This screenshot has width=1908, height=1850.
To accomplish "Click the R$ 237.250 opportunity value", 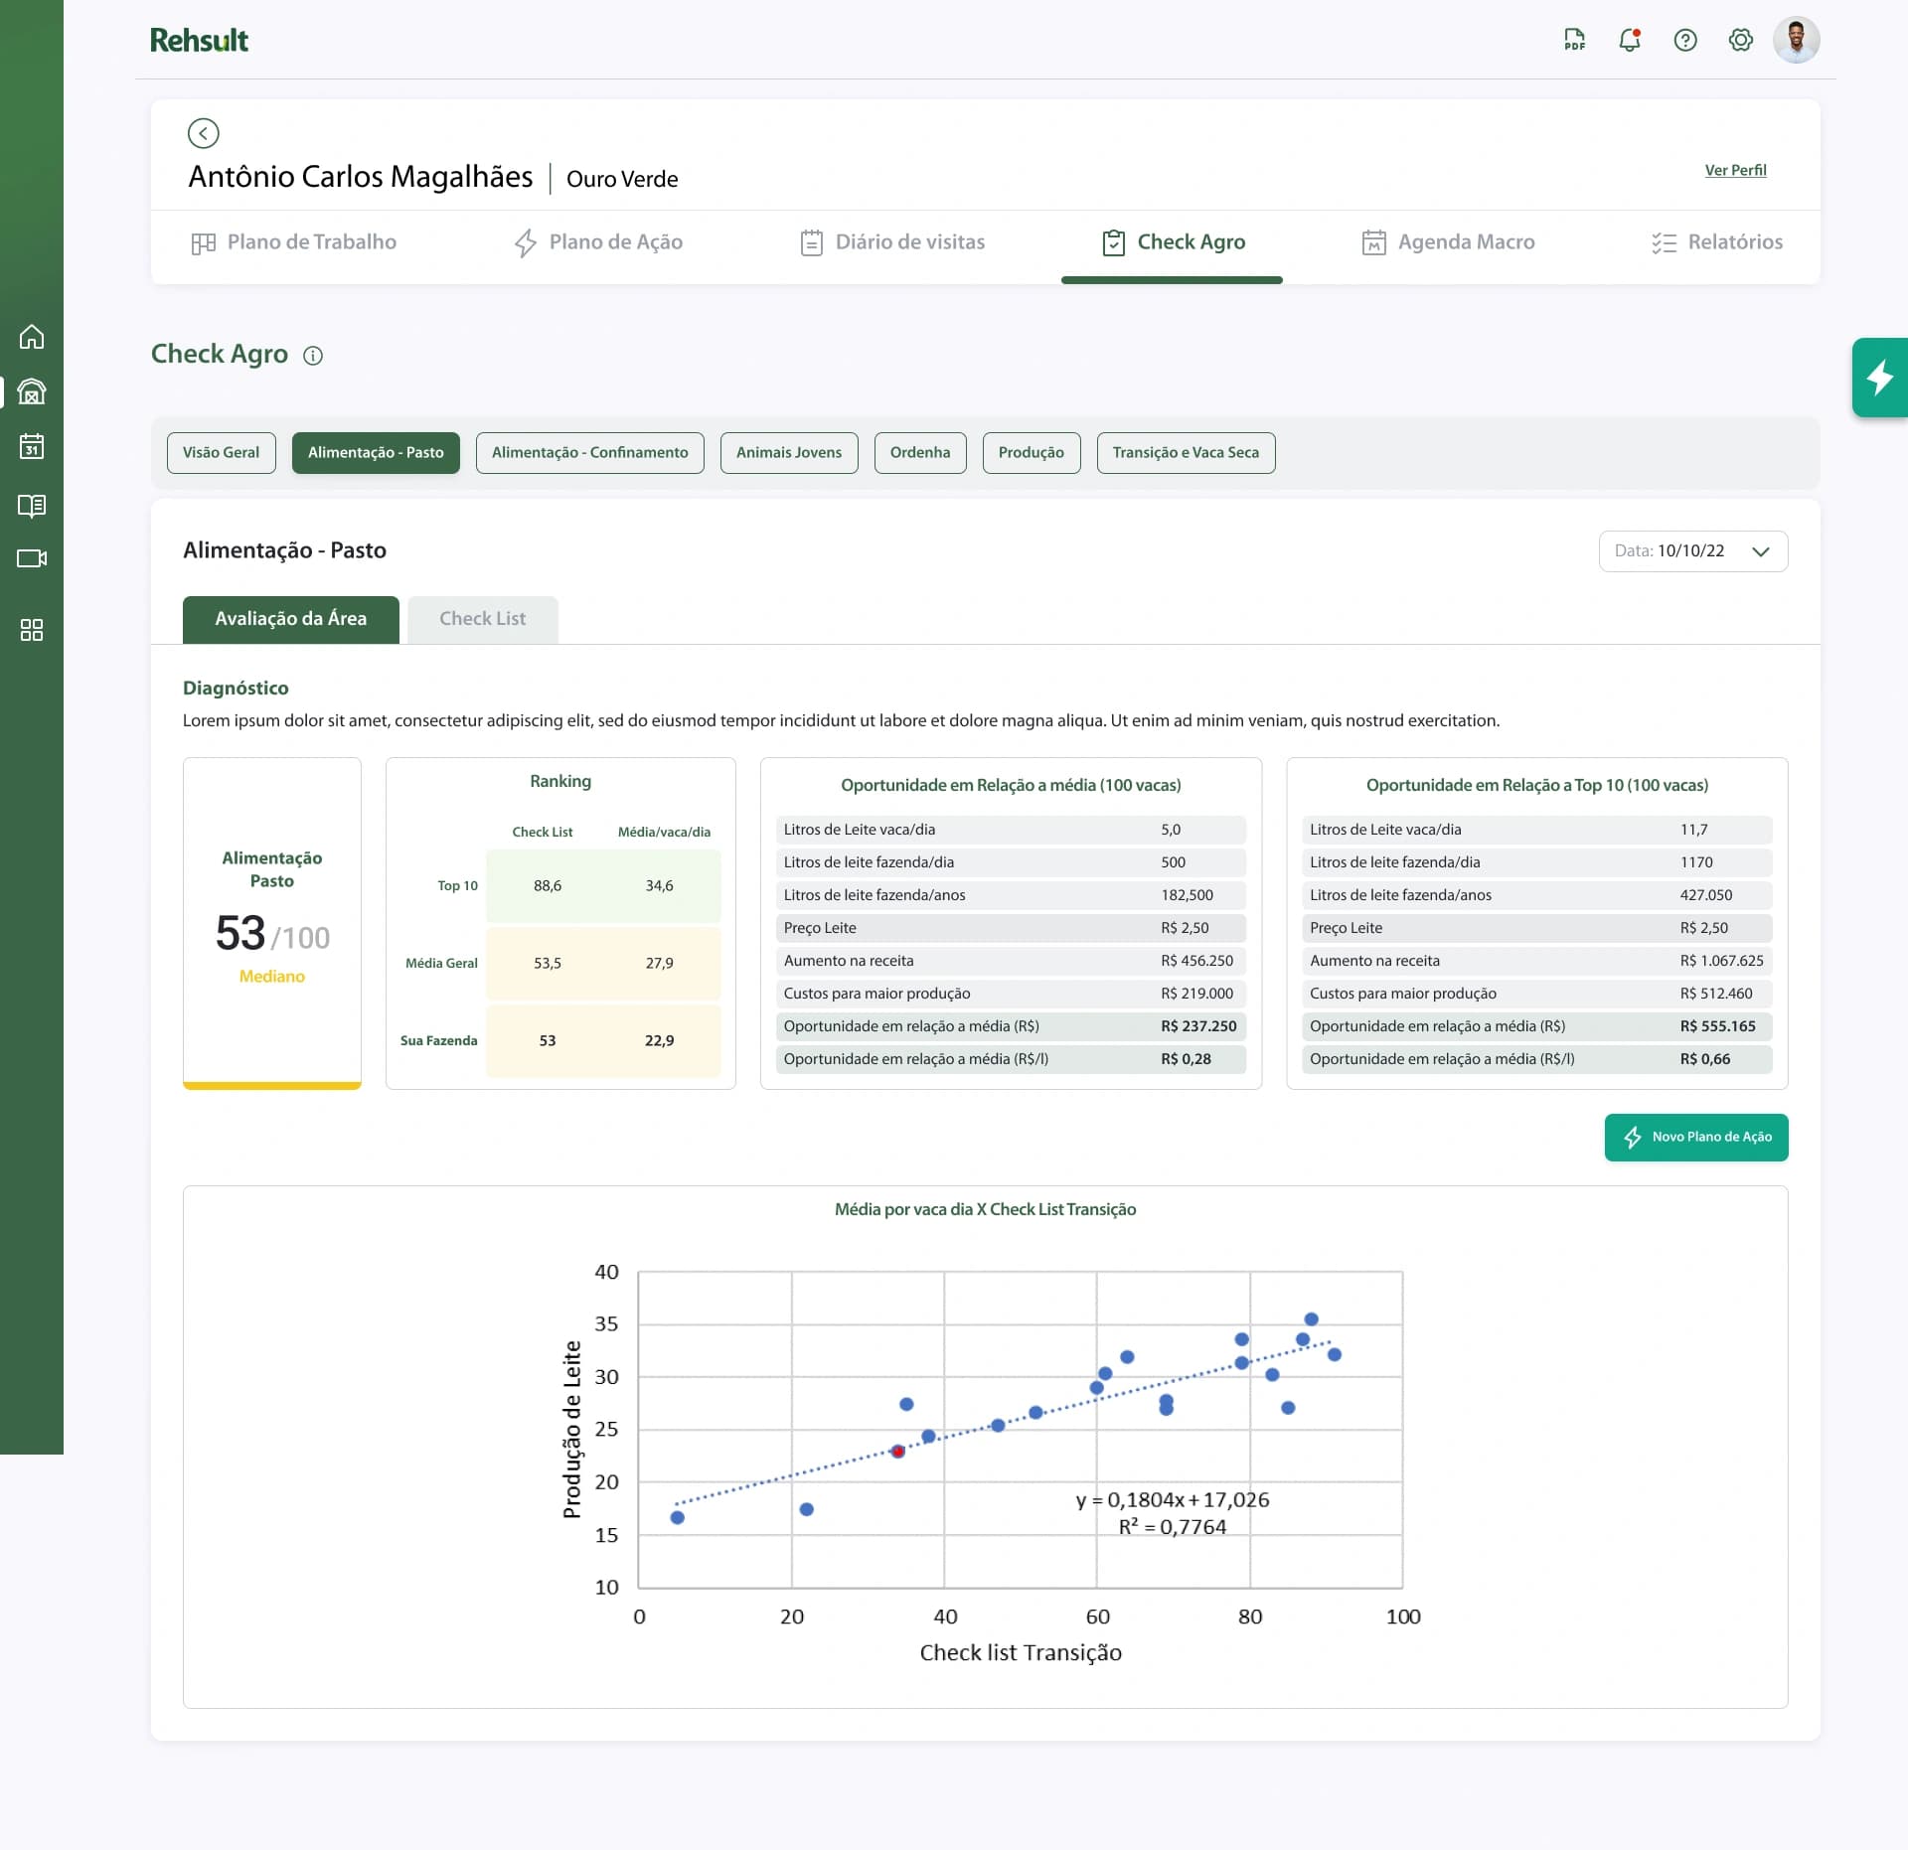I will (x=1198, y=1026).
